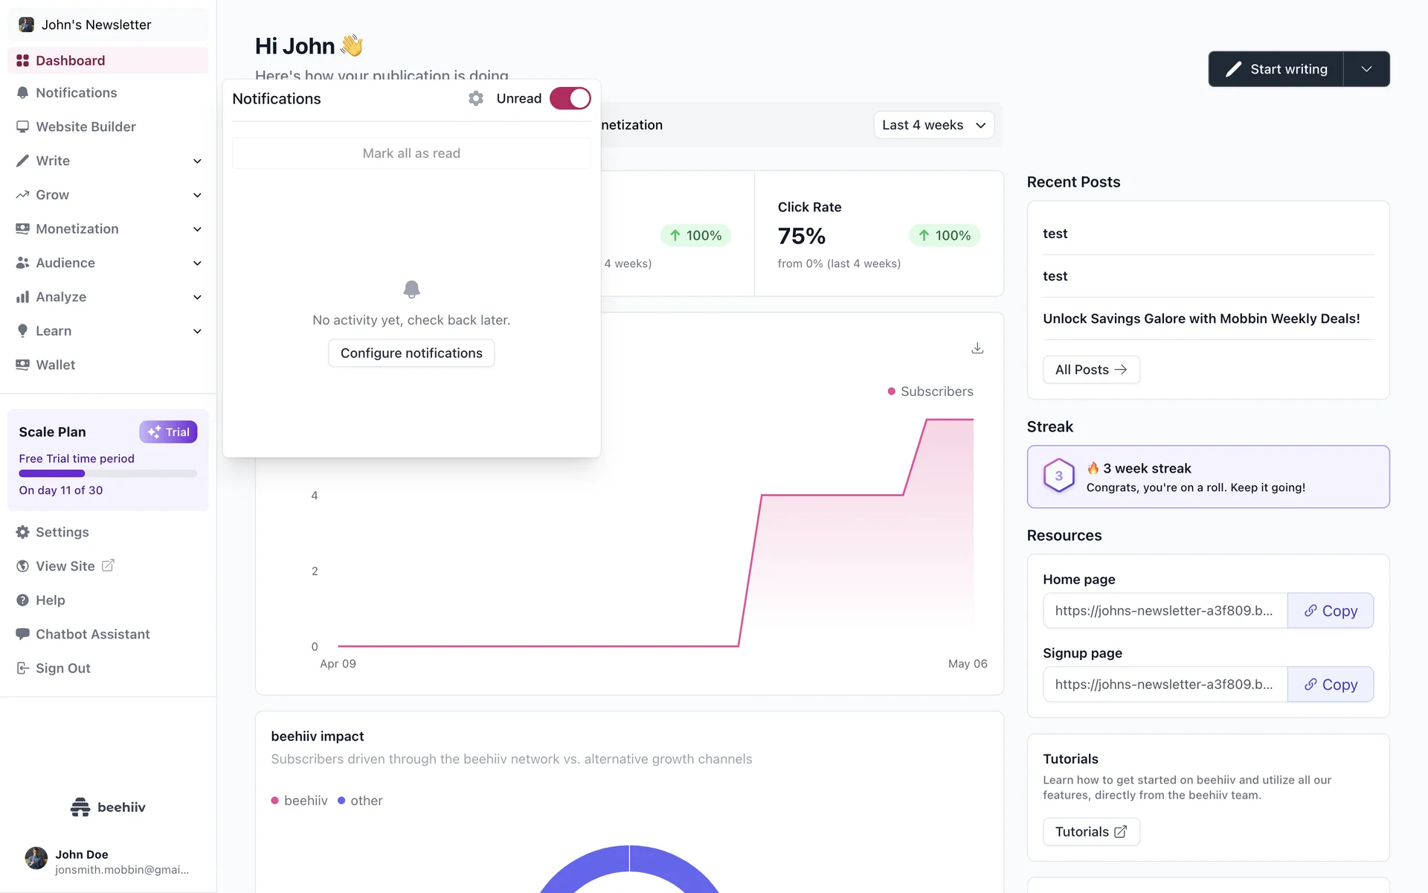The image size is (1428, 893).
Task: Open View Site external link icon
Action: click(108, 566)
